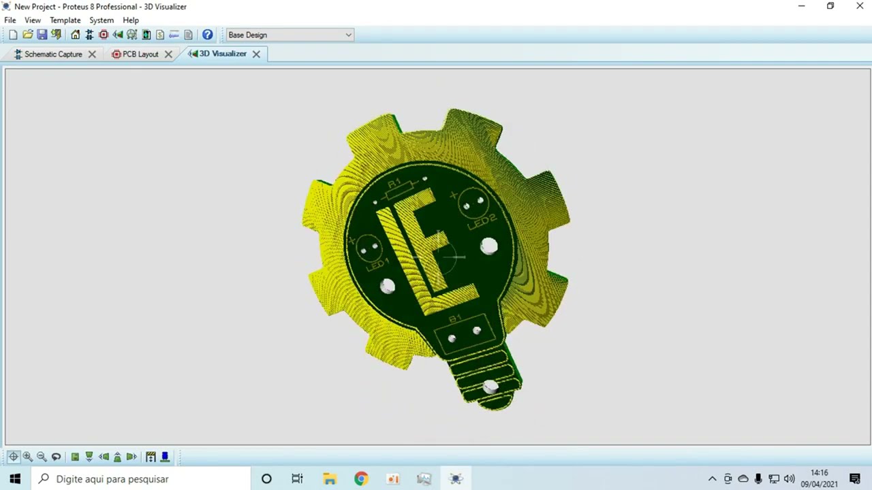Click the Zoom In magnifier icon
This screenshot has width=872, height=490.
27,457
